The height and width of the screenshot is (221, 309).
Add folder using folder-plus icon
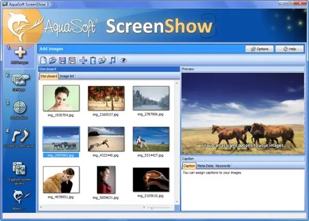click(102, 60)
